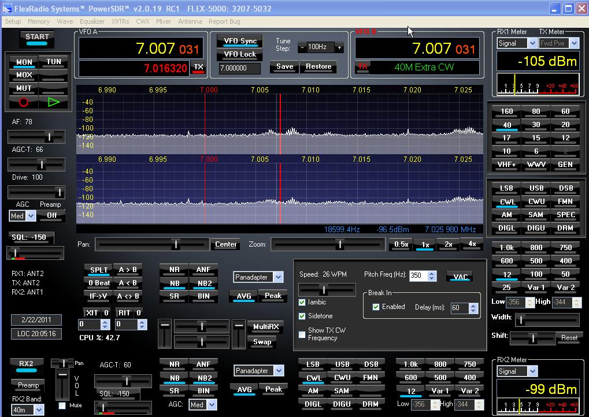Open the CWX menu
This screenshot has width=589, height=417.
pyautogui.click(x=142, y=21)
